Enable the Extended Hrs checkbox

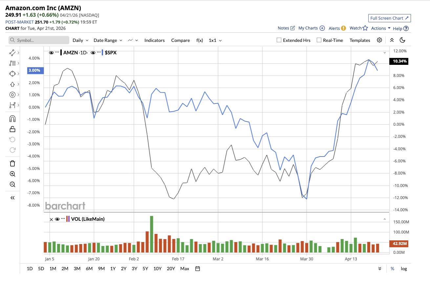(279, 40)
